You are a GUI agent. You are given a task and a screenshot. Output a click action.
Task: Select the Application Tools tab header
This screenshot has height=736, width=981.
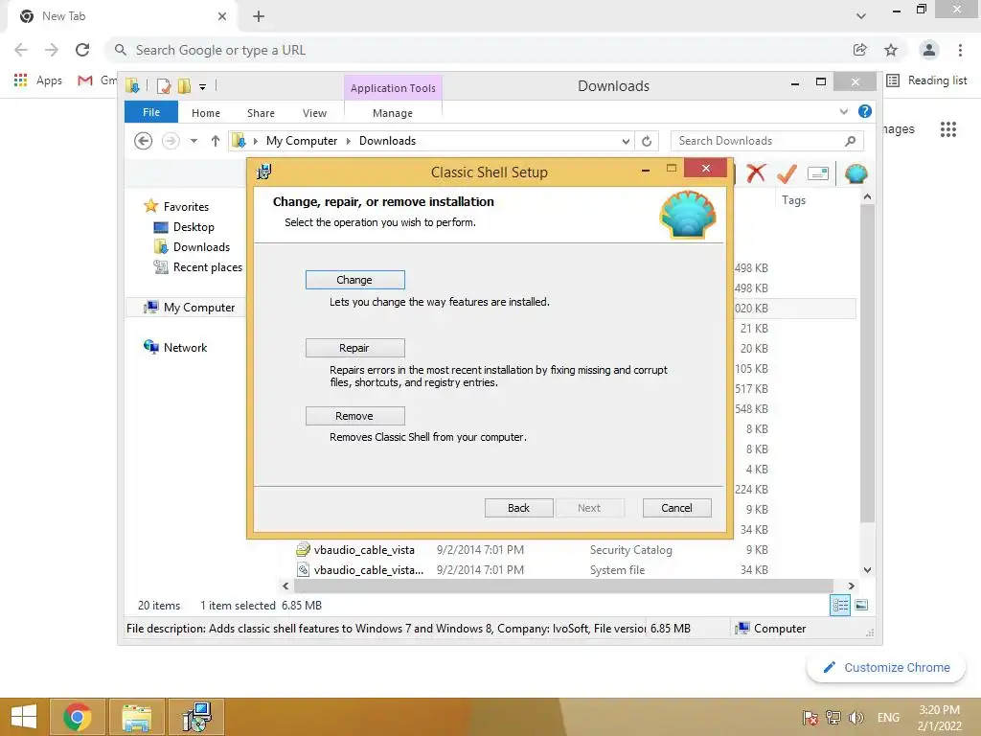point(393,88)
